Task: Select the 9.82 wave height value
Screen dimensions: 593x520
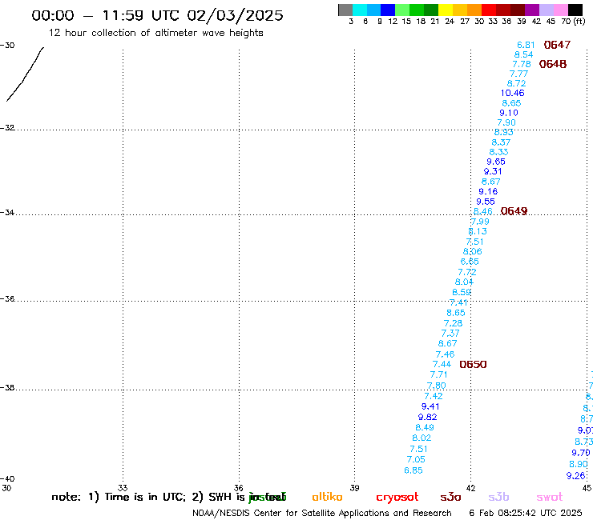Action: tap(427, 418)
